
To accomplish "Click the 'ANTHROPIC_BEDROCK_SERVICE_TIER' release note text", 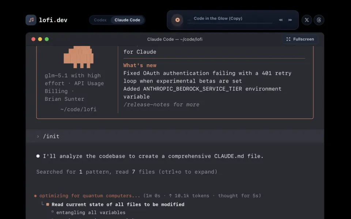I will [193, 89].
